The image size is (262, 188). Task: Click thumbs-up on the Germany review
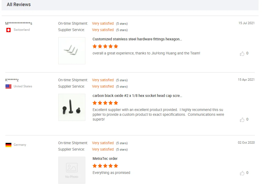[242, 173]
